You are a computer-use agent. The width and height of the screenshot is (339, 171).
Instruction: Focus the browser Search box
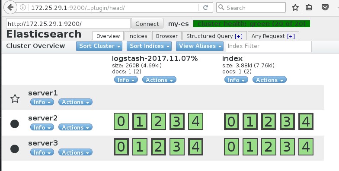(x=251, y=8)
